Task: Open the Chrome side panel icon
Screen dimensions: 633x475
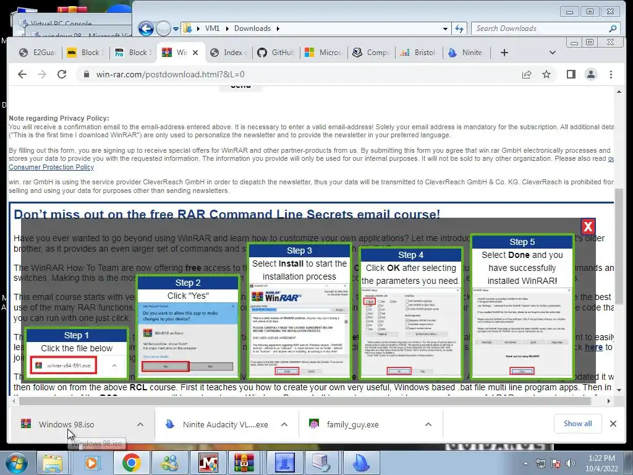Action: 571,74
